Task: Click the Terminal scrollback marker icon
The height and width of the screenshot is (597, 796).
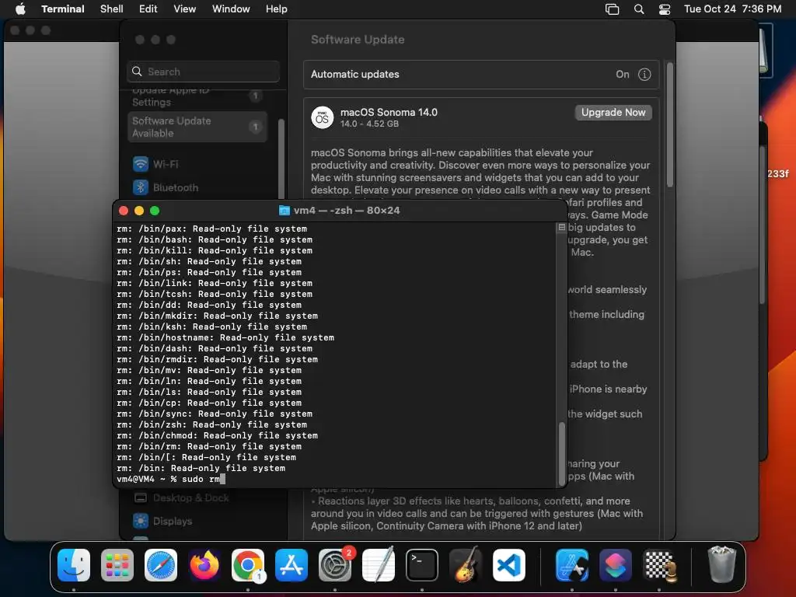Action: coord(561,228)
